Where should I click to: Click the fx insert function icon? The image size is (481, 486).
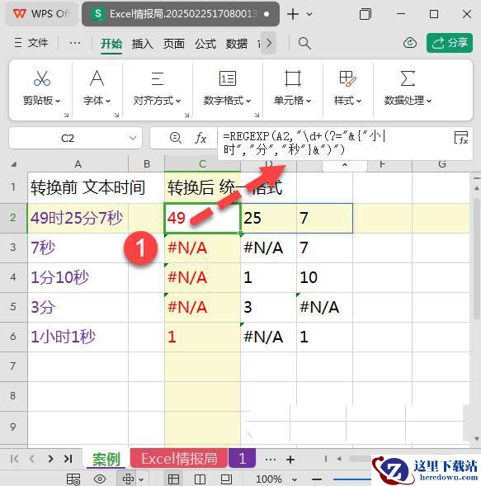click(200, 138)
